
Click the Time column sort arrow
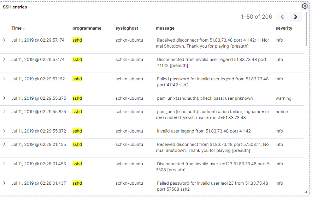click(24, 29)
